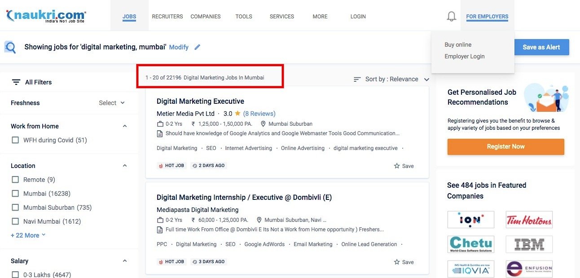Click the Modify search link
The width and height of the screenshot is (580, 278).
[179, 47]
